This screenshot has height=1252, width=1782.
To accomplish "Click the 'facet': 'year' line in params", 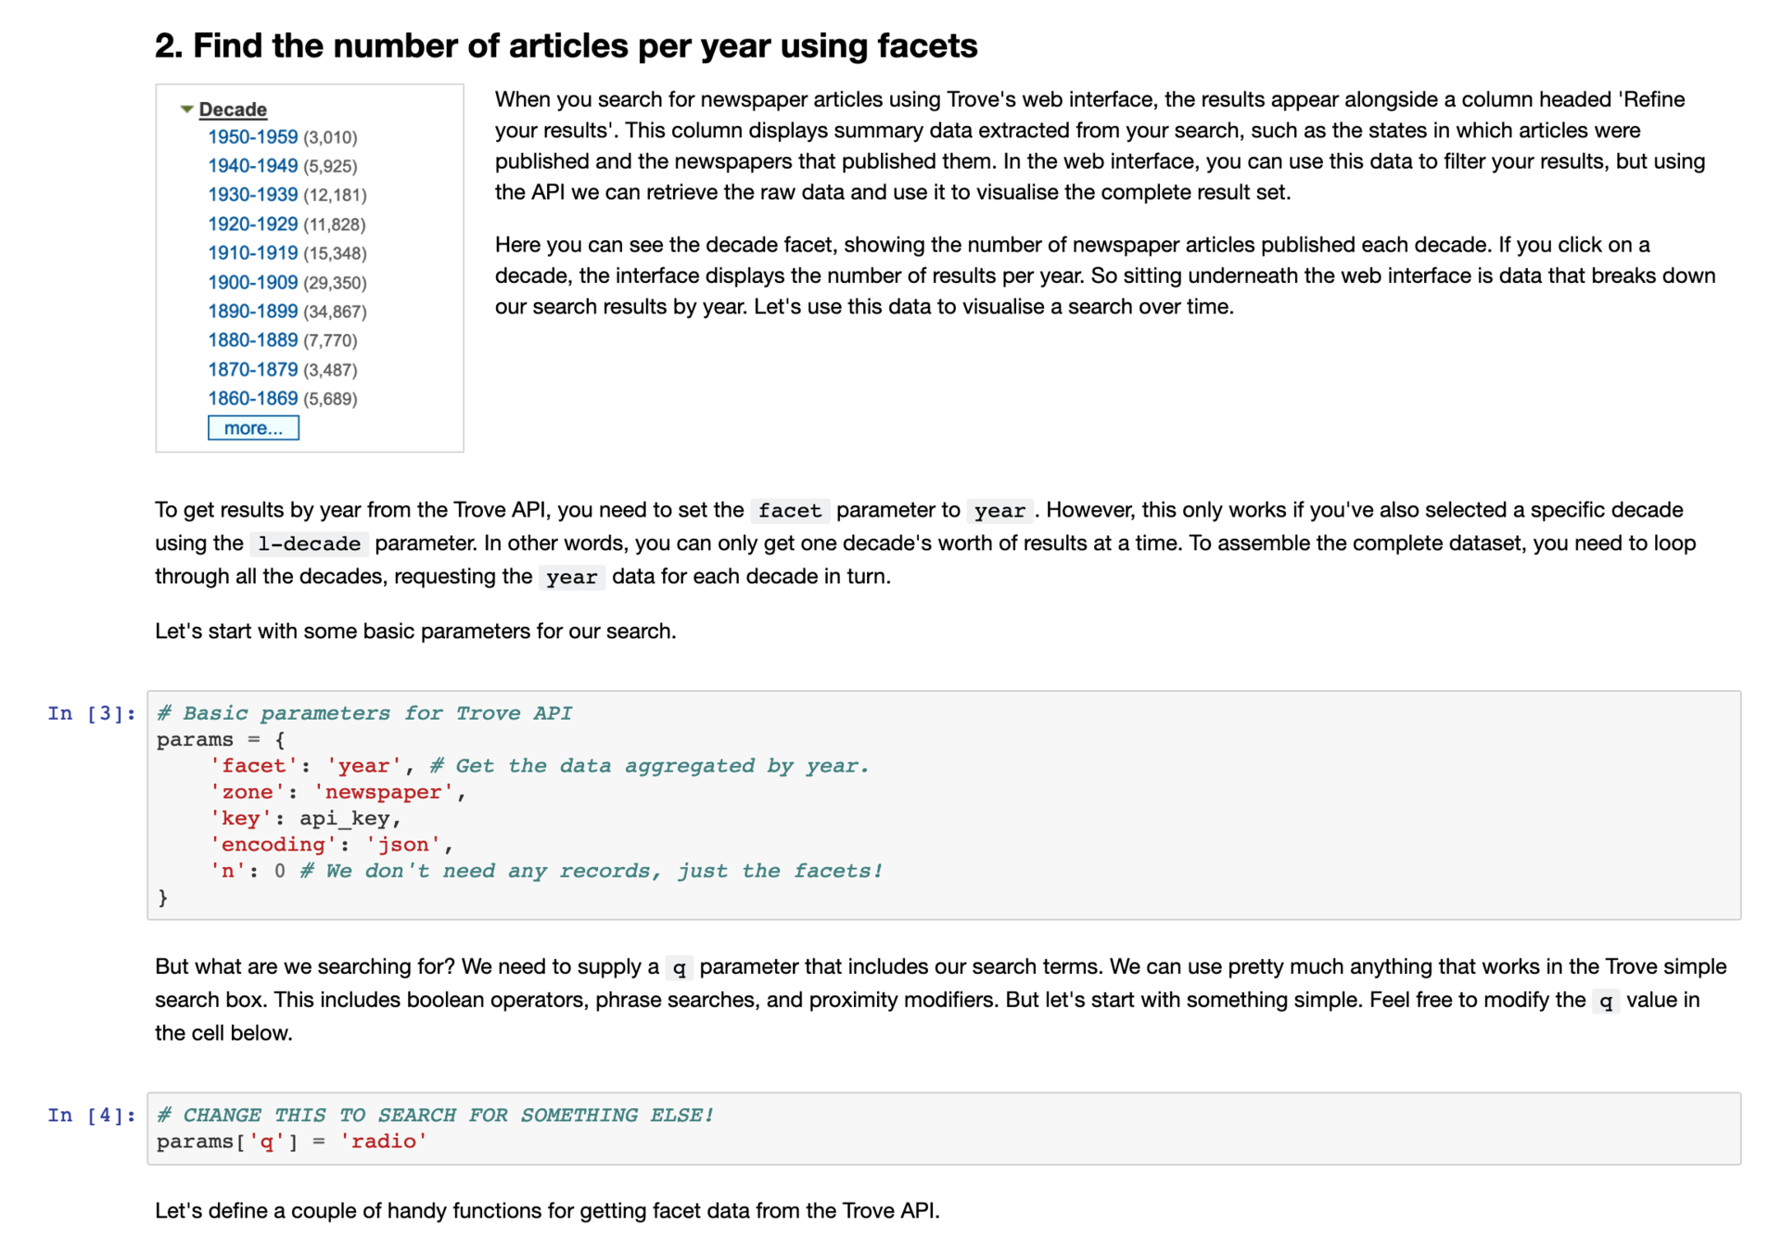I will 306,766.
